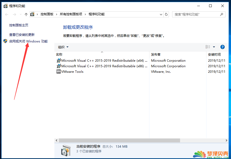Click the Visual C++ (x86) installer icon

(x=59, y=66)
